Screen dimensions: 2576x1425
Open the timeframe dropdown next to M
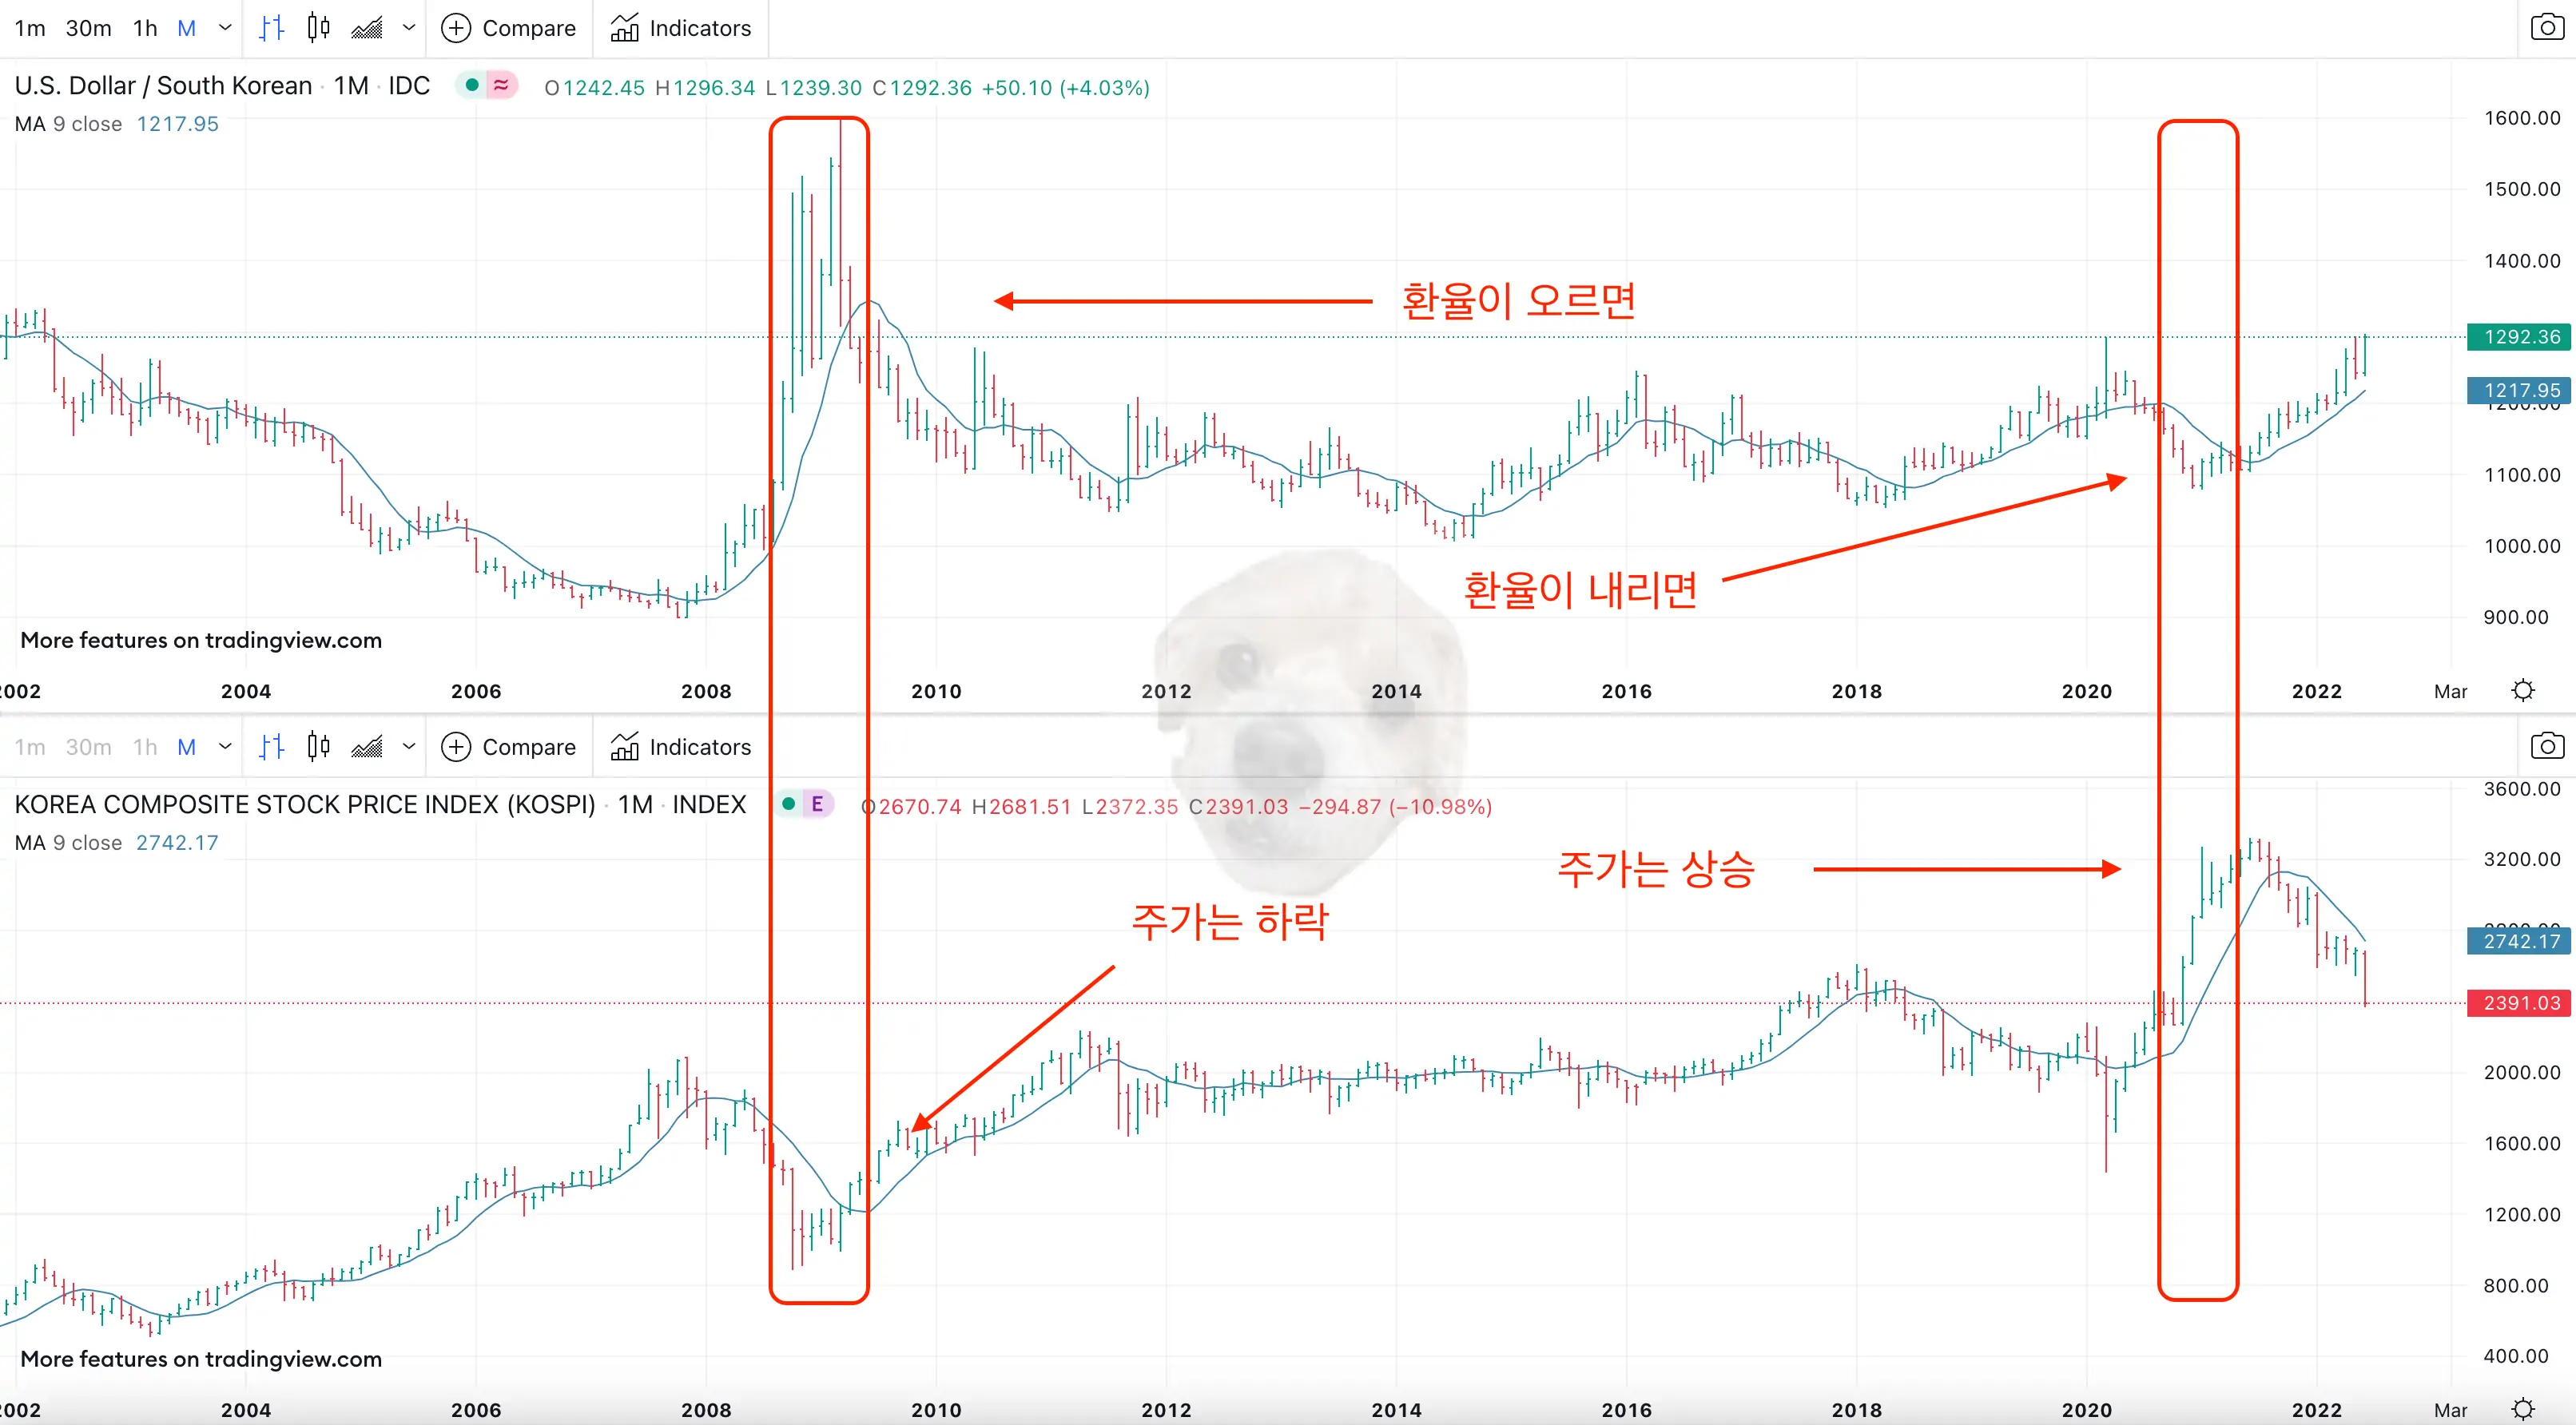point(224,27)
